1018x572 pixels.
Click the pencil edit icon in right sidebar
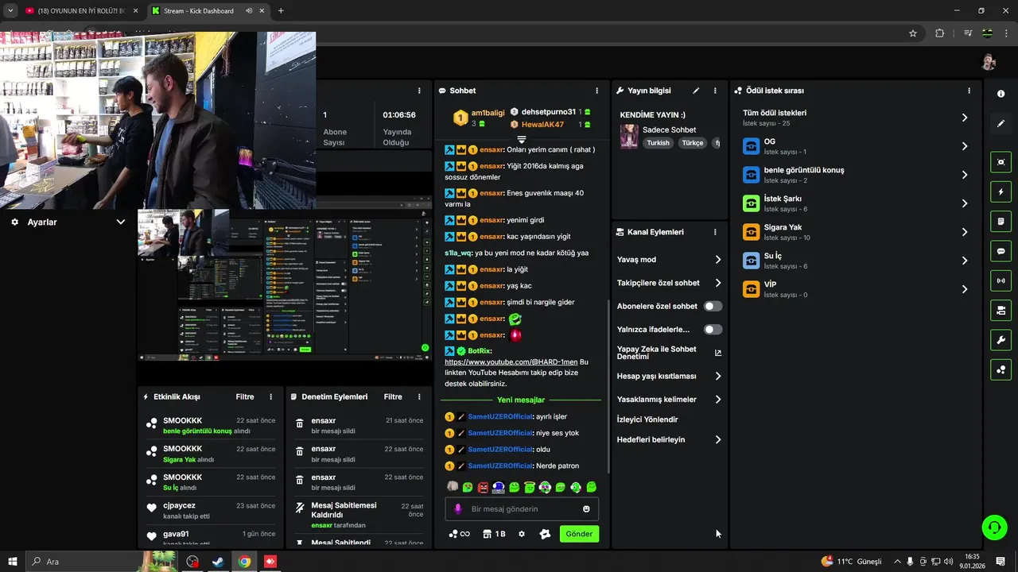coord(1001,123)
